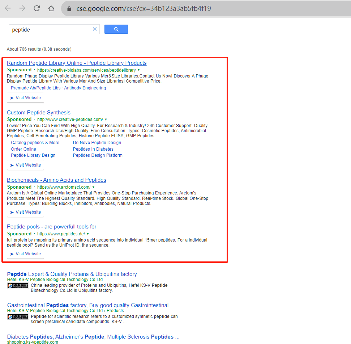Open the creative-peptides.com ad dropdown arrow
351x344 pixels.
click(x=106, y=119)
